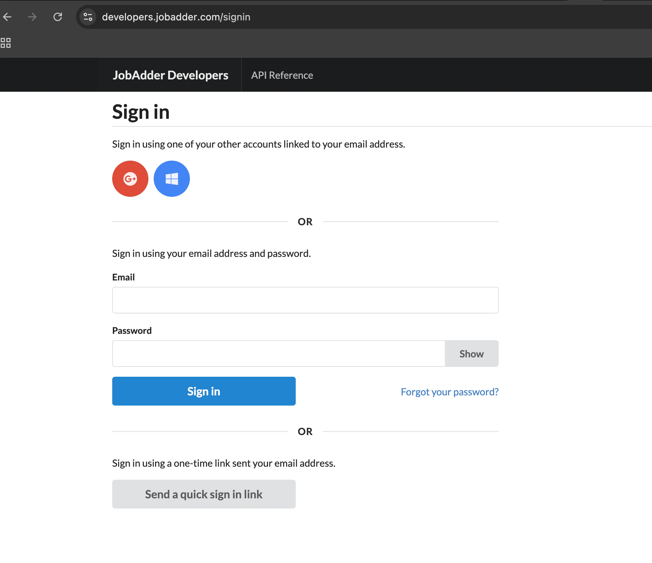Click the browser forward arrow
The height and width of the screenshot is (563, 652).
(32, 17)
